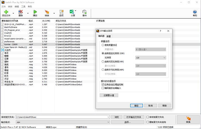Click the Help (帮助) button in SPX dialog
This screenshot has width=201, height=129.
165,105
